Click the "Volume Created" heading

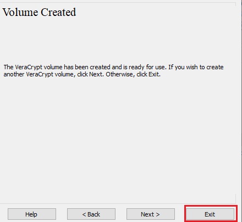click(39, 12)
